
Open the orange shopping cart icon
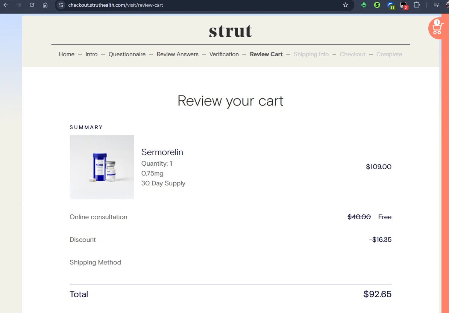point(437,28)
